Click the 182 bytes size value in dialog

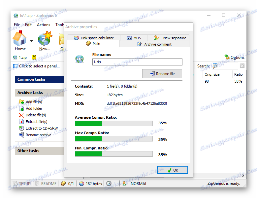coord(115,95)
